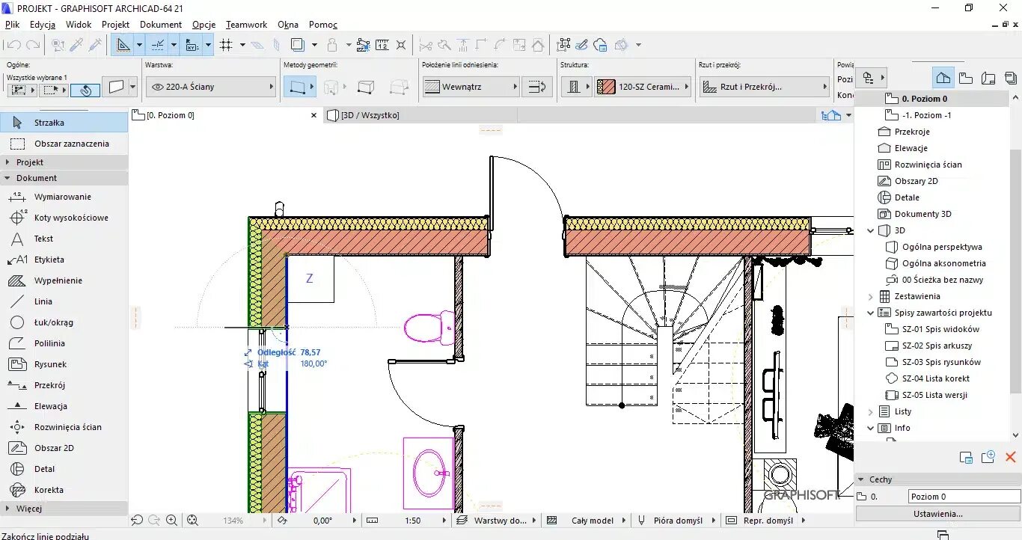Open the 120-SZ Cerami... structure dropdown
The image size is (1022, 540).
click(643, 87)
